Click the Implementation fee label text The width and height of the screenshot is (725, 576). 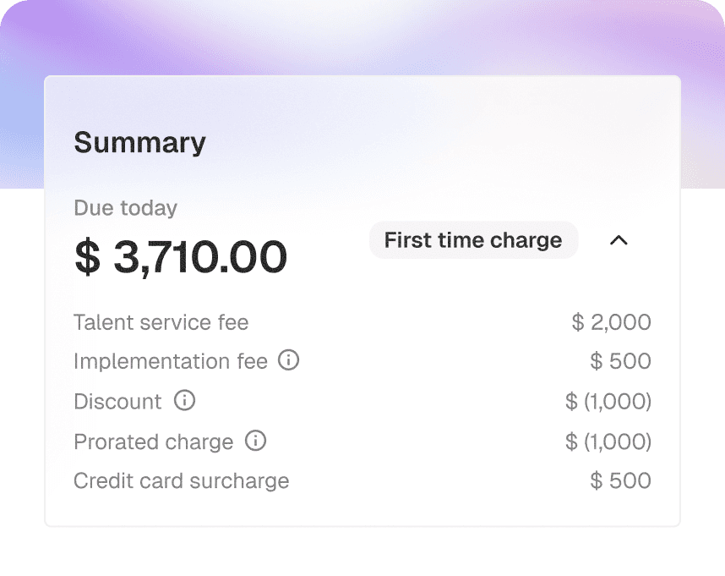[170, 362]
